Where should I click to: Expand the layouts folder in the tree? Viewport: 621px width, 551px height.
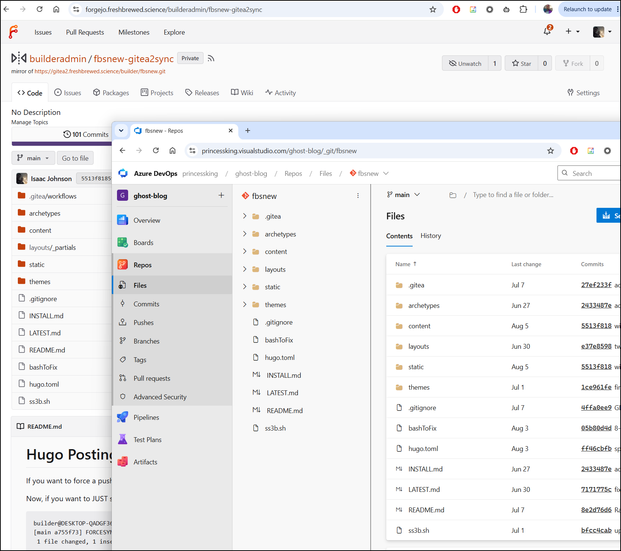point(244,269)
